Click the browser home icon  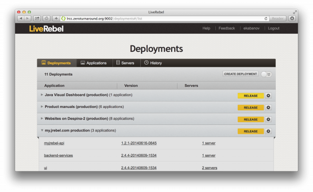coord(46,19)
